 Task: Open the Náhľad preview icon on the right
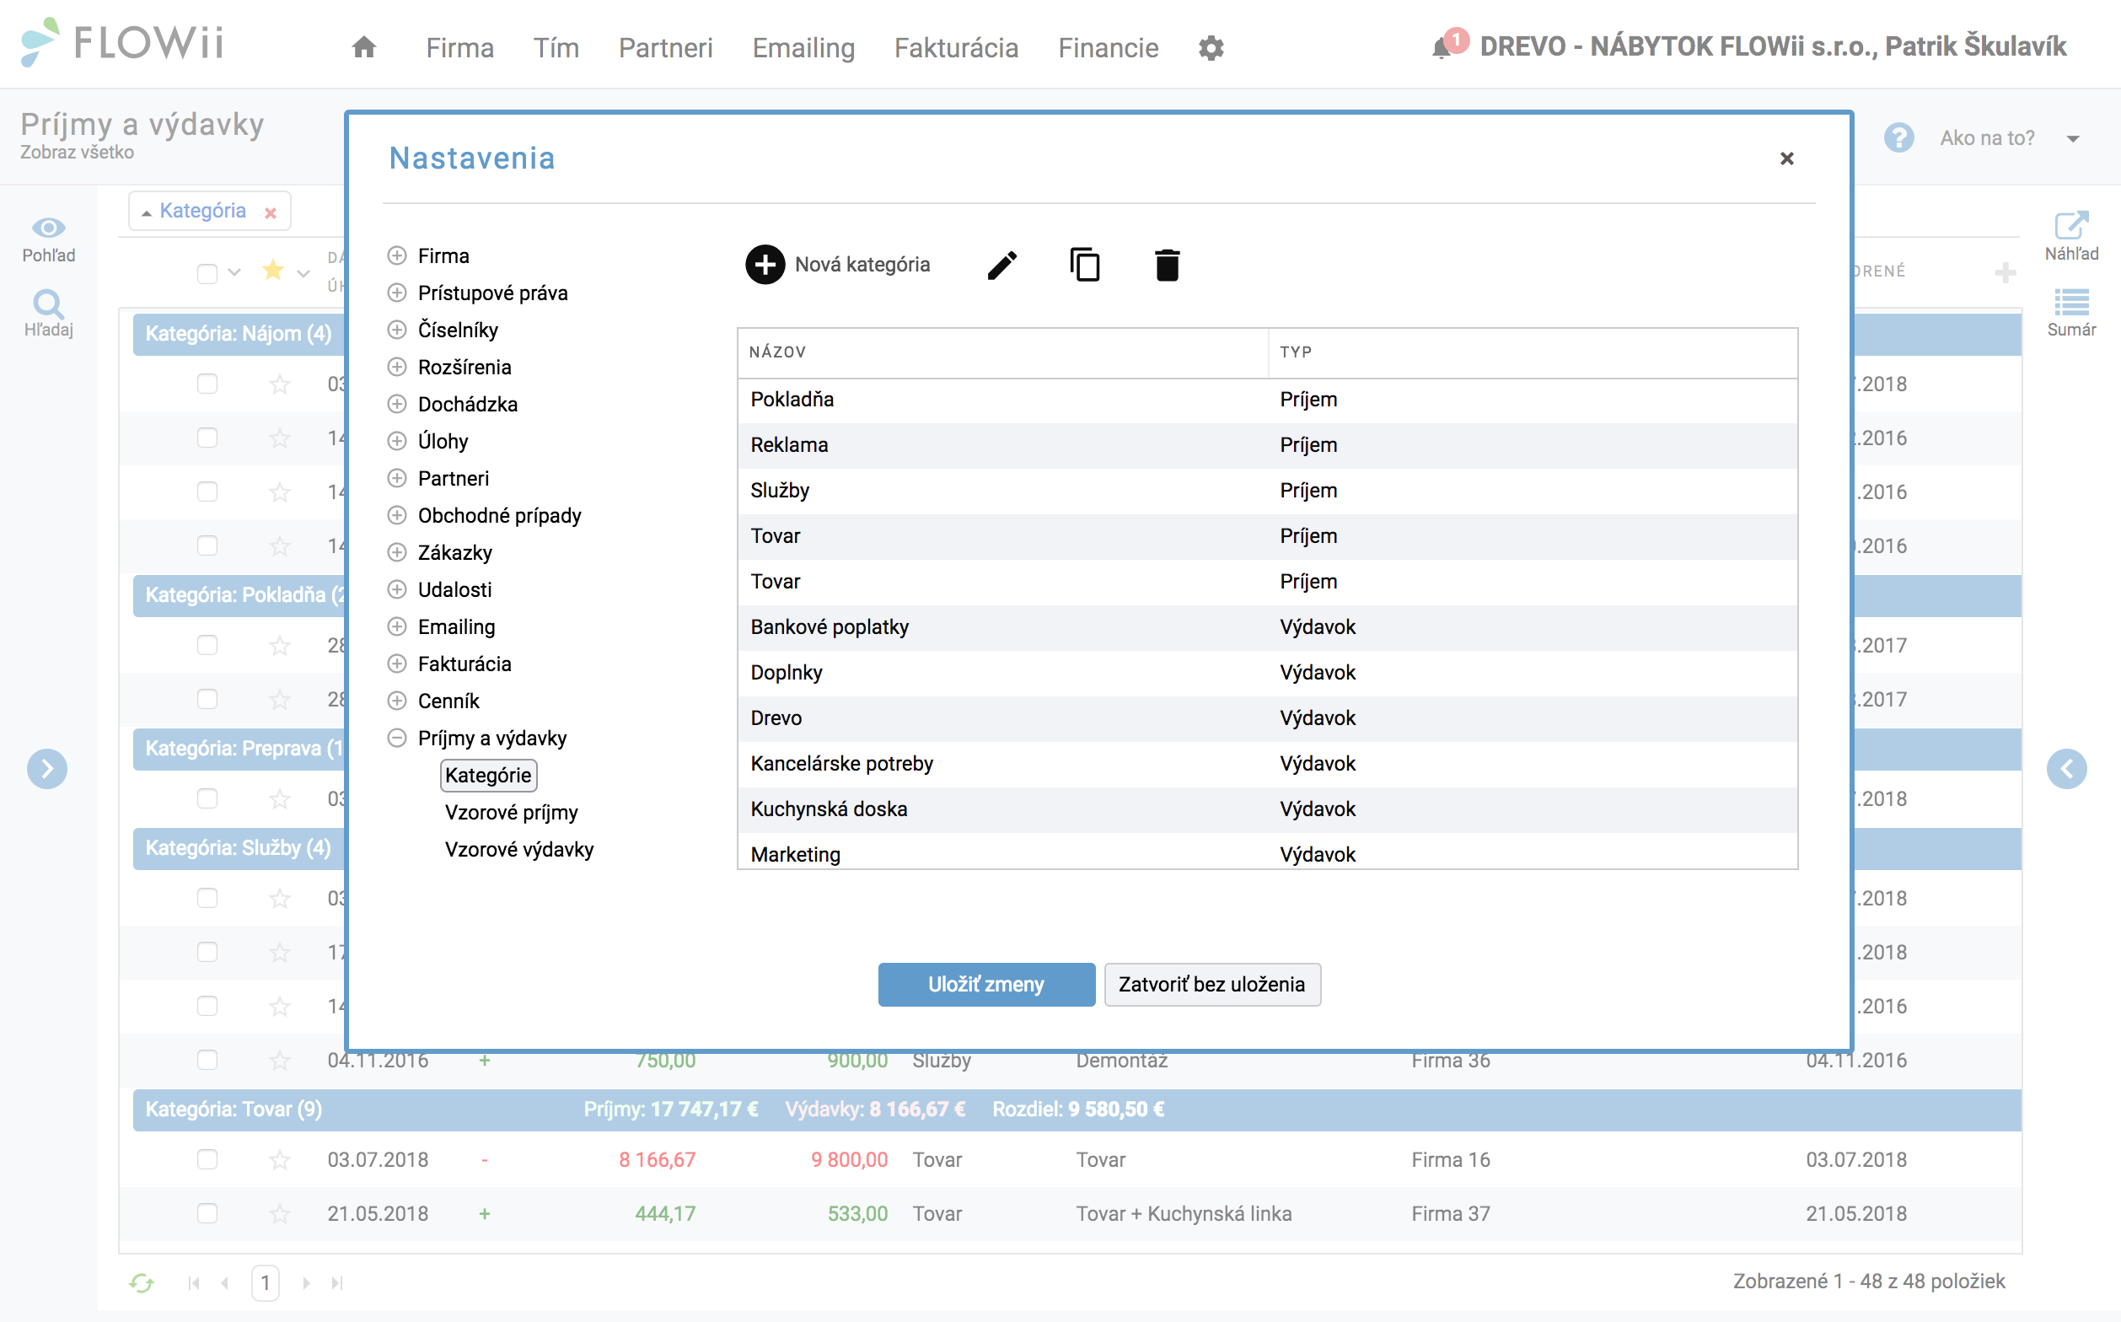click(2071, 226)
